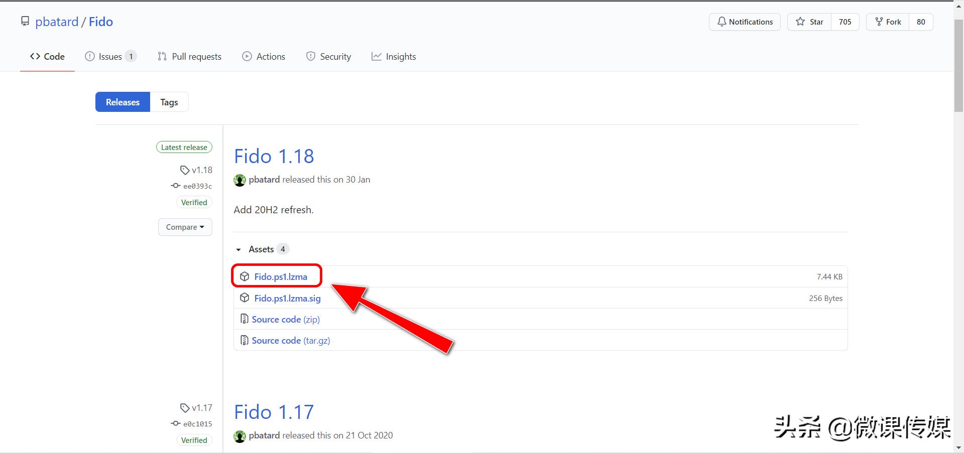Open commit ee0393c
Viewport: 964px width, 453px height.
pyautogui.click(x=198, y=186)
